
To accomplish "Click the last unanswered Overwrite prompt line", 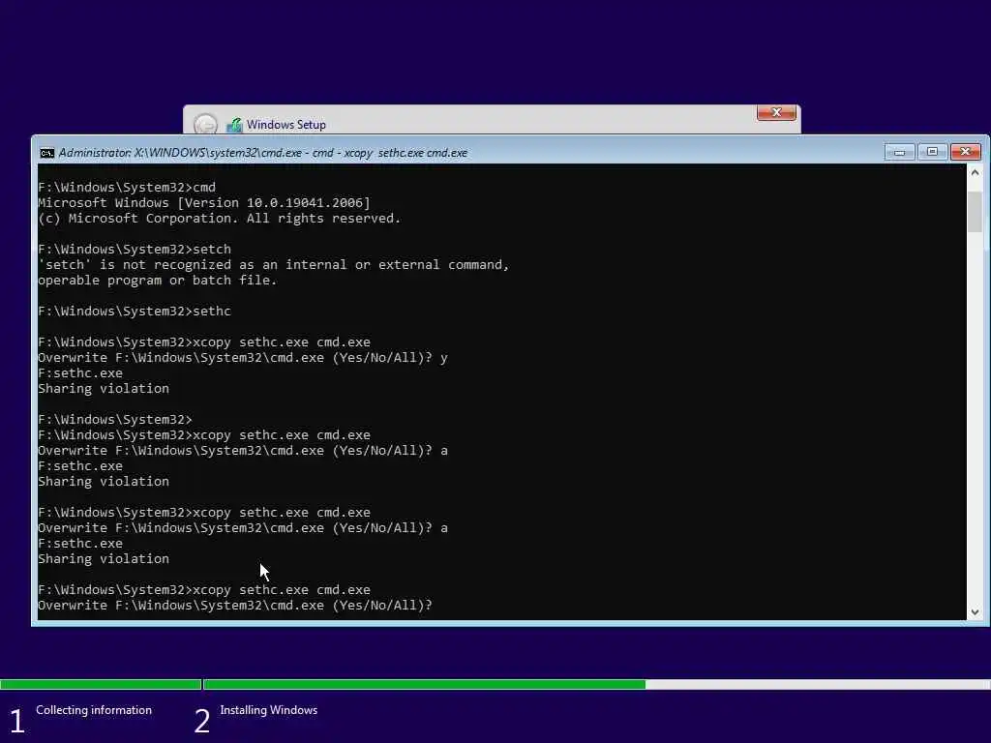I will [x=235, y=606].
